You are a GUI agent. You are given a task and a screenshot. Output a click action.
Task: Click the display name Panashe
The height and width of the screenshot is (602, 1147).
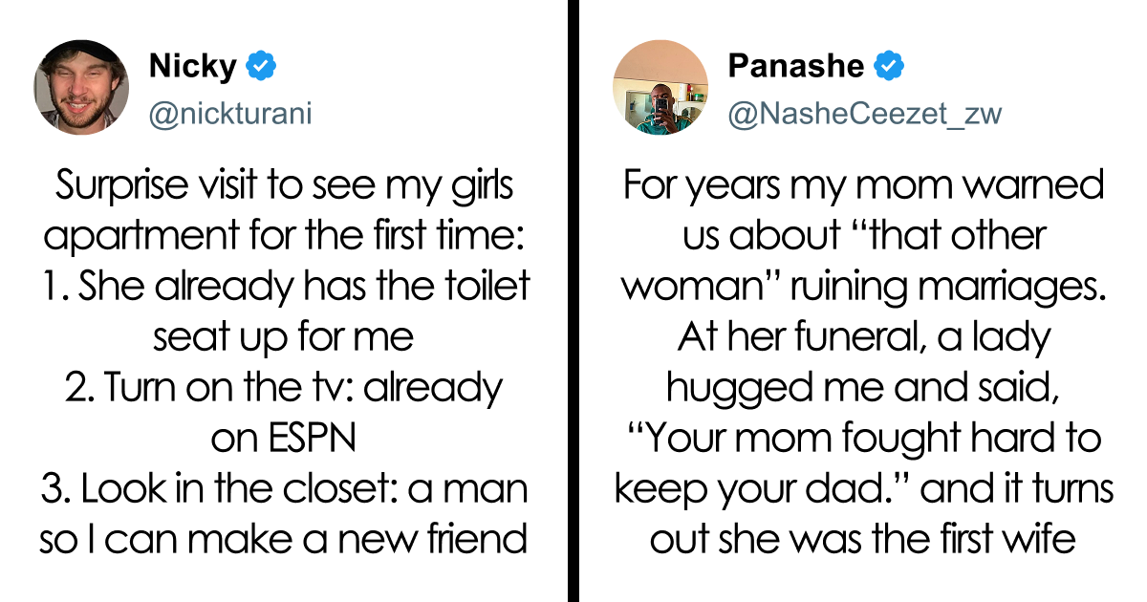pyautogui.click(x=795, y=67)
